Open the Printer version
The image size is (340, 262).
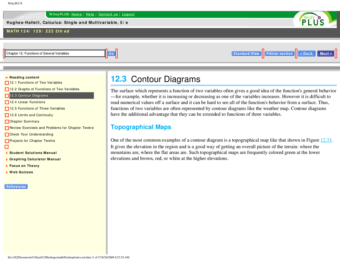pyautogui.click(x=279, y=54)
